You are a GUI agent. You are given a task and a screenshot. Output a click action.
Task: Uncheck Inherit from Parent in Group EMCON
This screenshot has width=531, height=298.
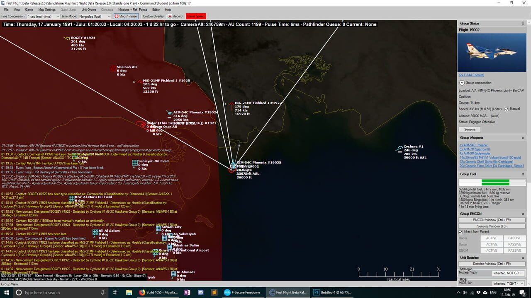tap(461, 231)
